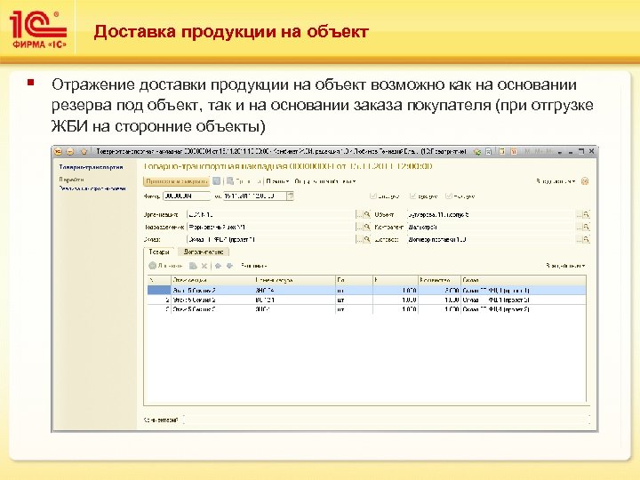Open the date picker button beside the date field

[x=290, y=196]
